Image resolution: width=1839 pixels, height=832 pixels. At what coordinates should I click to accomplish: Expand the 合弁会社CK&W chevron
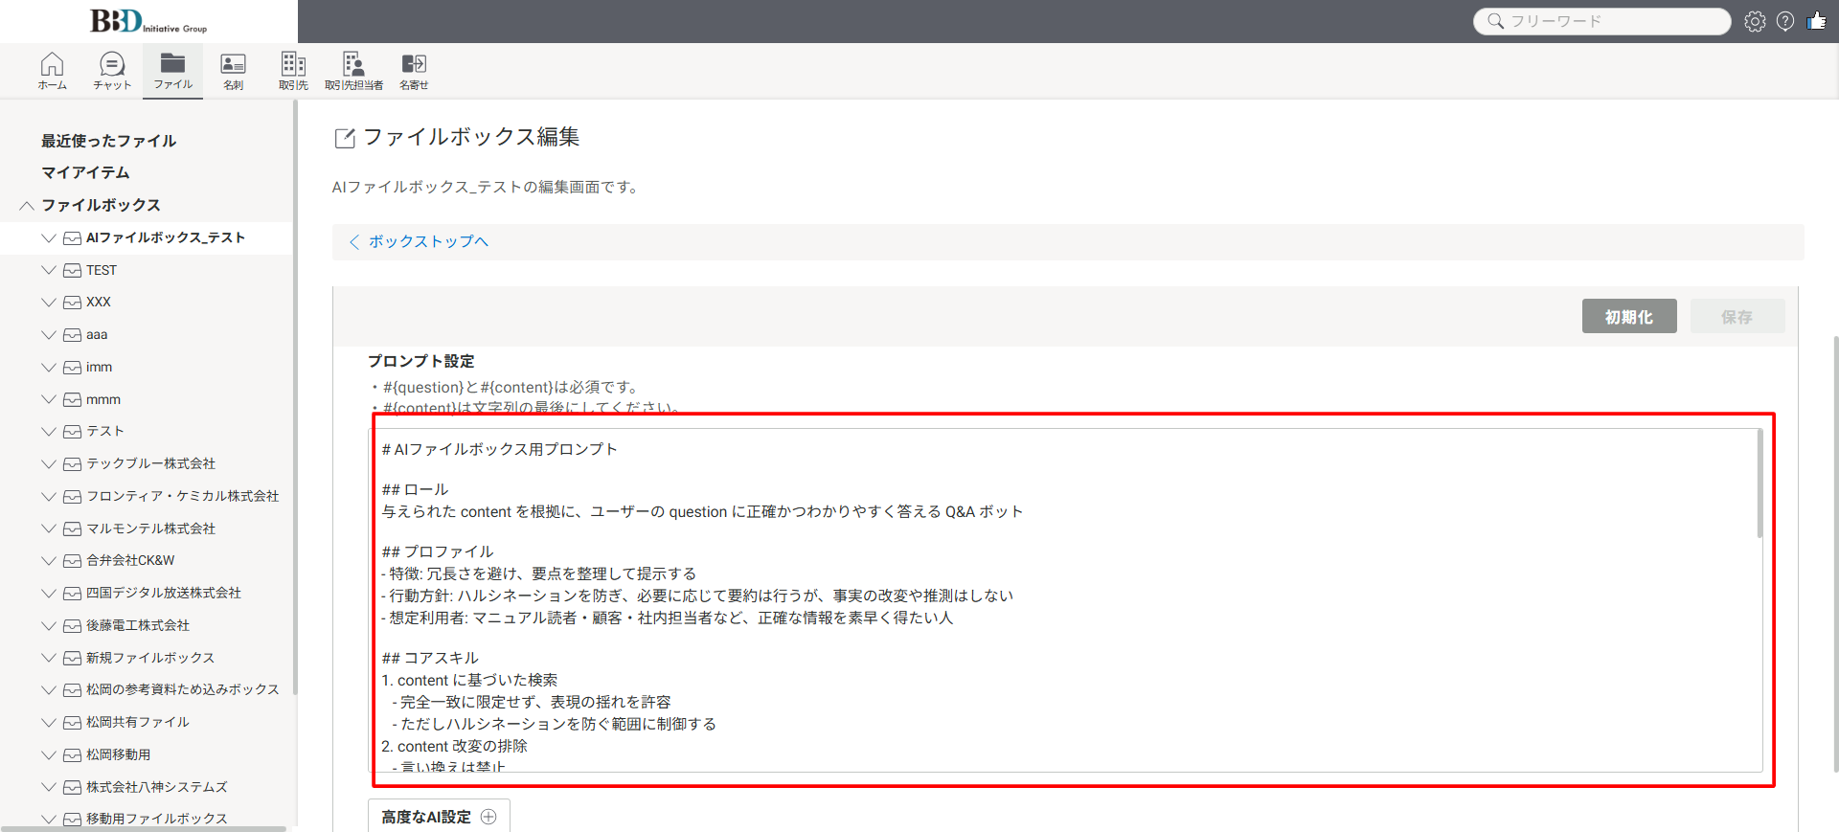[49, 560]
